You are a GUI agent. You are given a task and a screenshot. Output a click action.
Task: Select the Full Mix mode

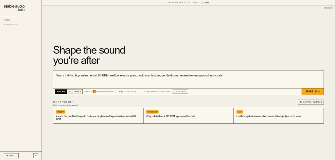pos(61,91)
